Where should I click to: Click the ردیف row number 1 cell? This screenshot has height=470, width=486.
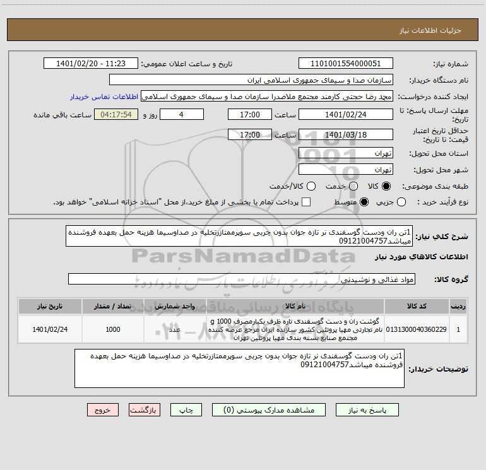(458, 329)
